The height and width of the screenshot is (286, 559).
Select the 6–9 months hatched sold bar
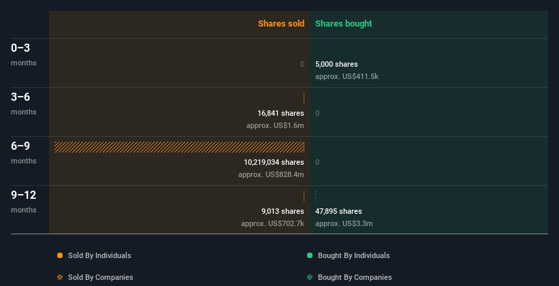tap(179, 147)
